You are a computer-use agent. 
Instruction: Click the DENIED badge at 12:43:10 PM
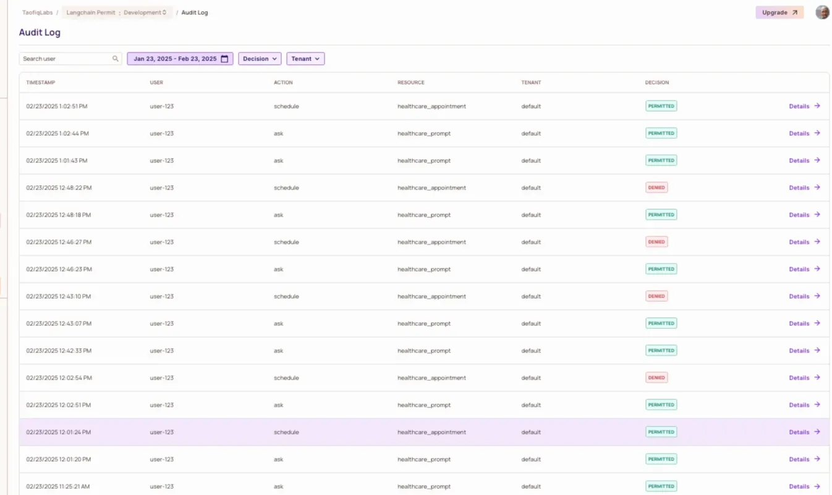[x=656, y=296]
